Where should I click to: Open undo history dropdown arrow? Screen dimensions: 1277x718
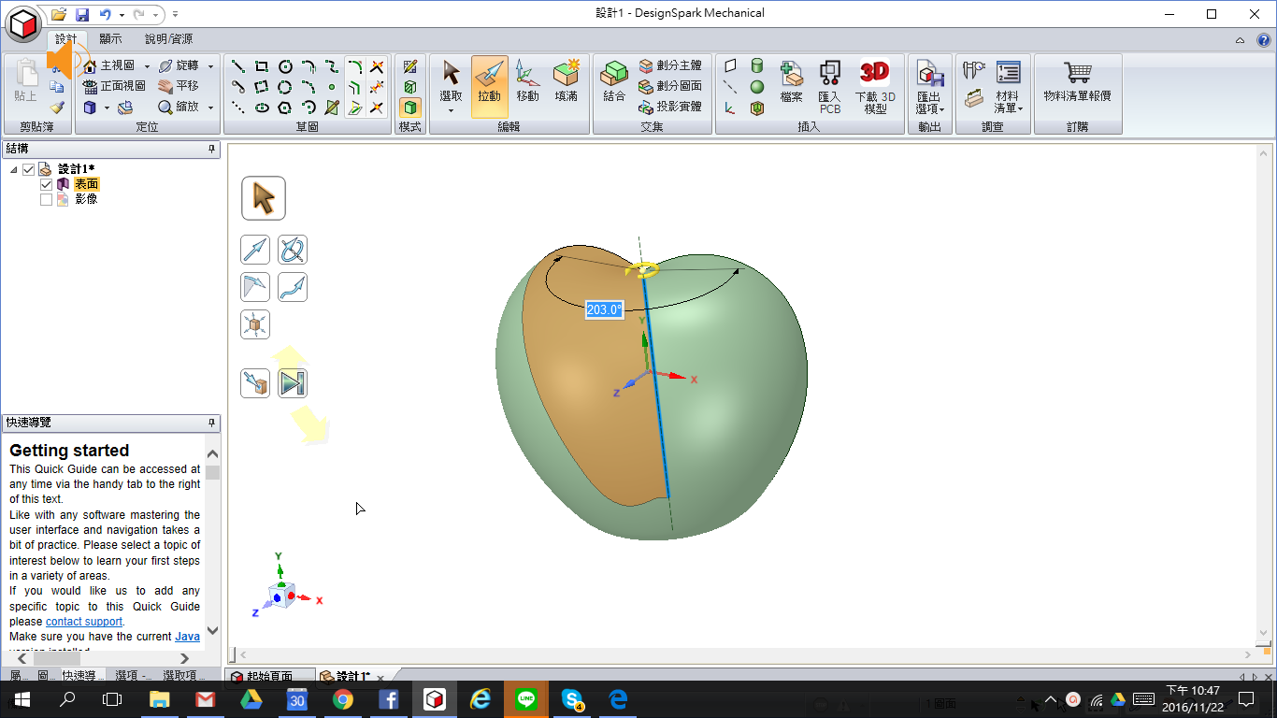(x=122, y=15)
